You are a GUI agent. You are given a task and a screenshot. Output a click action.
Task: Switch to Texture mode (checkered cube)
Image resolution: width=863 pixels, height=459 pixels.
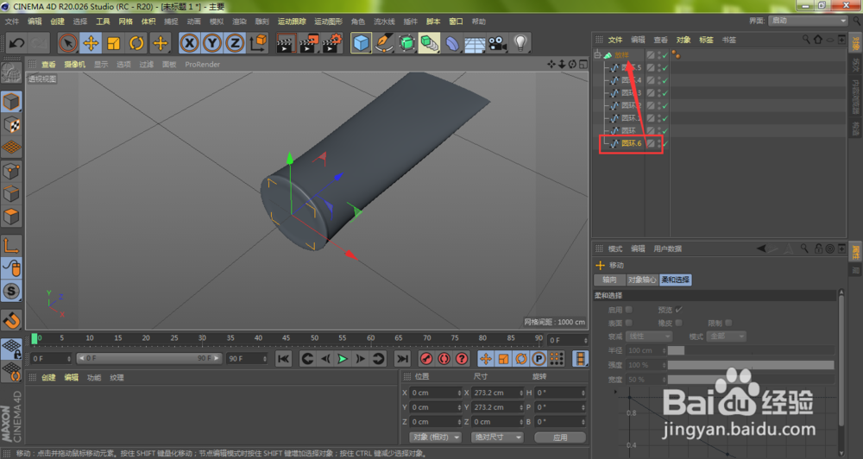point(11,125)
